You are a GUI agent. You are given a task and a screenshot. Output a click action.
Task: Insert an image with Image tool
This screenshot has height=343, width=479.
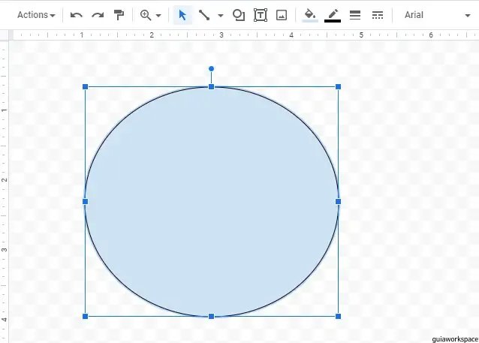click(282, 15)
